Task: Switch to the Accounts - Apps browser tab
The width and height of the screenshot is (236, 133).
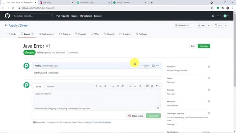Action: (93, 3)
